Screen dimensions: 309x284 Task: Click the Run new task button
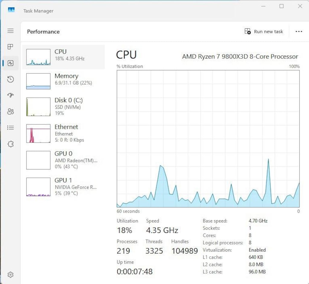click(264, 32)
